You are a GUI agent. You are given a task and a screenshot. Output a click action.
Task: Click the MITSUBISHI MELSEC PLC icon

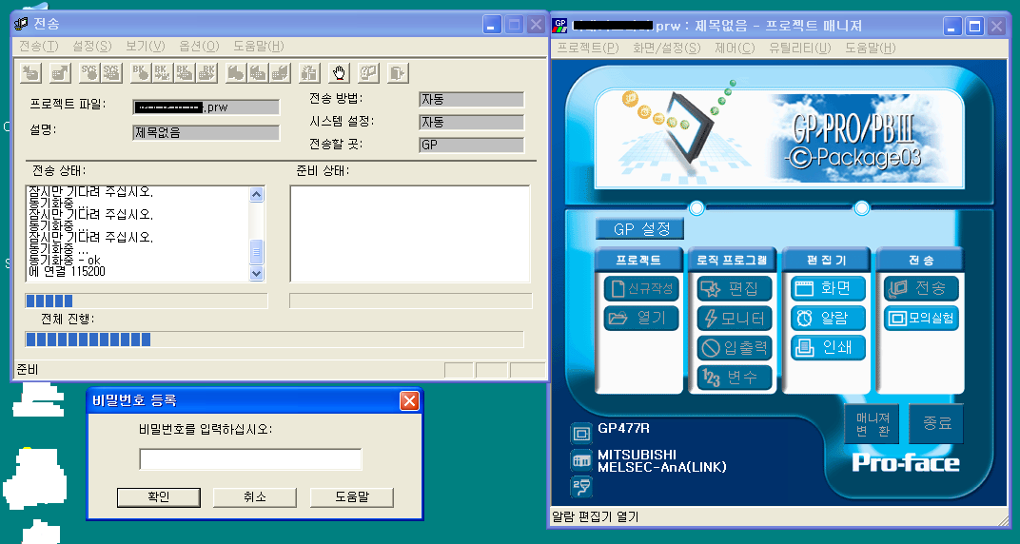coord(581,460)
